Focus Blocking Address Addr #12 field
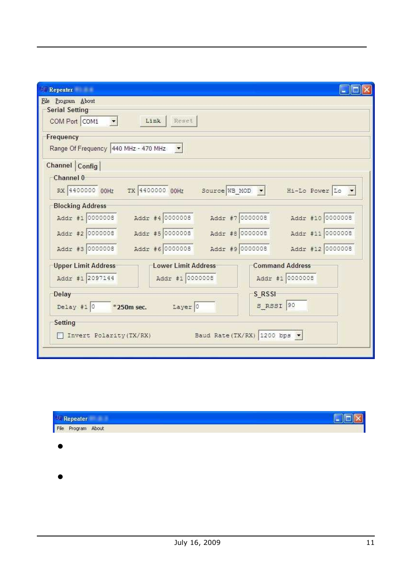 coord(339,249)
